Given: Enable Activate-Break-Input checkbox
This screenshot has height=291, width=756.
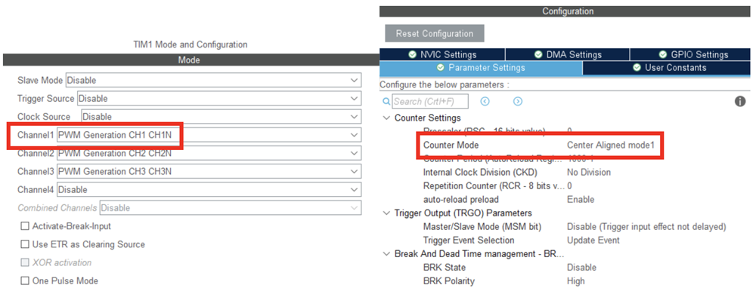Looking at the screenshot, I should (x=25, y=226).
